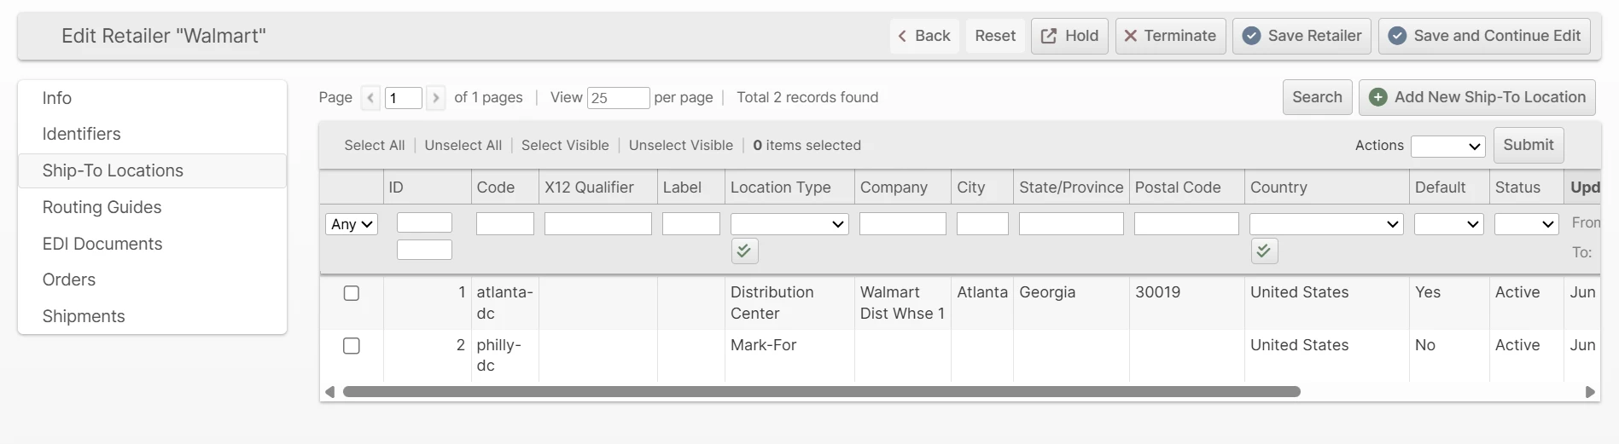
Task: Click Unselect Visible link
Action: tap(681, 145)
